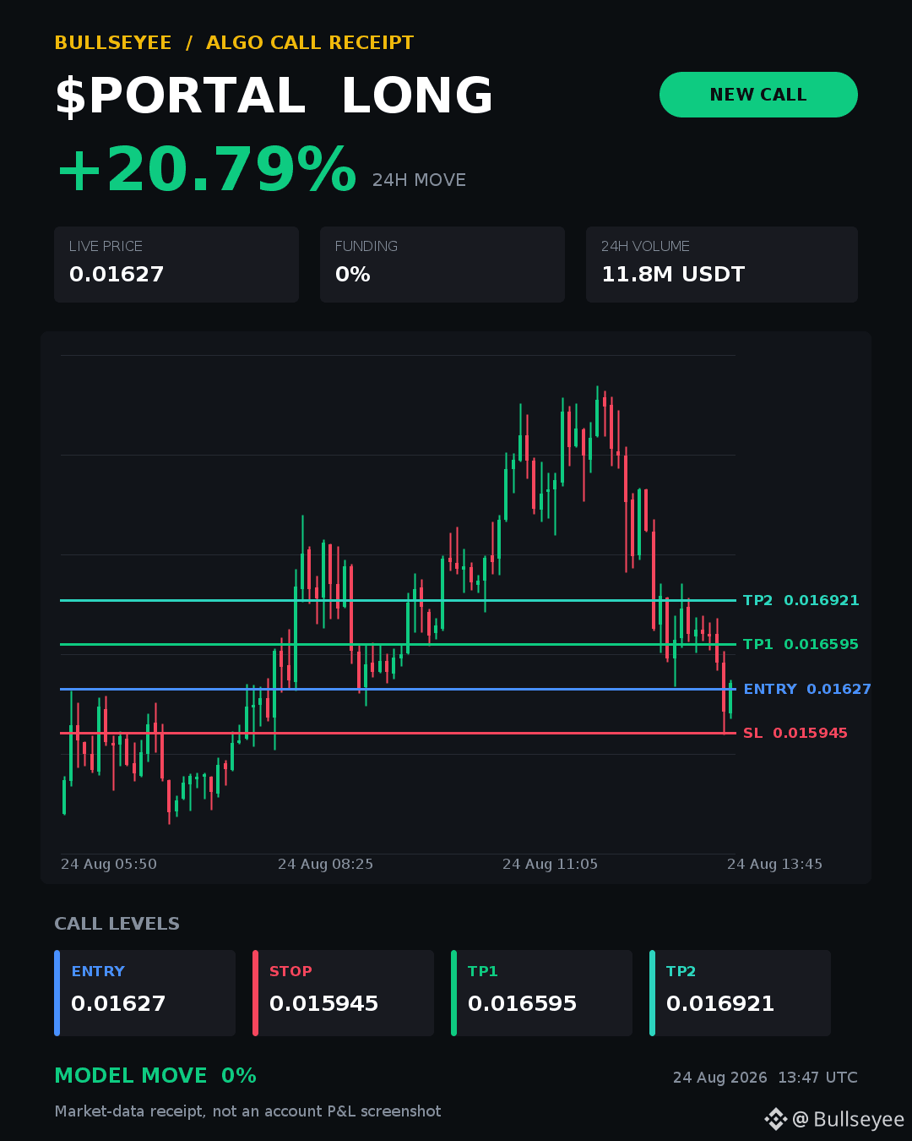Click the CALL LEVELS heading
The height and width of the screenshot is (1141, 912).
pos(117,924)
